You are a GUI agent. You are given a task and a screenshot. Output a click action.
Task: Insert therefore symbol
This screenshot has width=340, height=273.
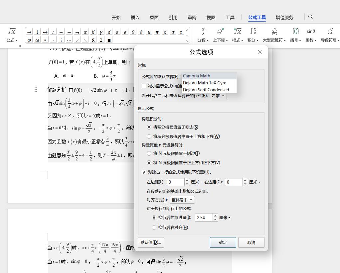point(53,32)
